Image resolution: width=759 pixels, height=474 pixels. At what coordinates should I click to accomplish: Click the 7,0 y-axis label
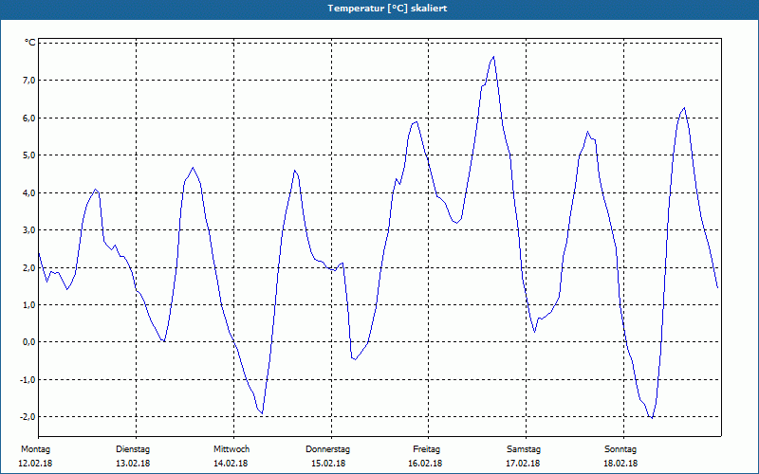[29, 81]
